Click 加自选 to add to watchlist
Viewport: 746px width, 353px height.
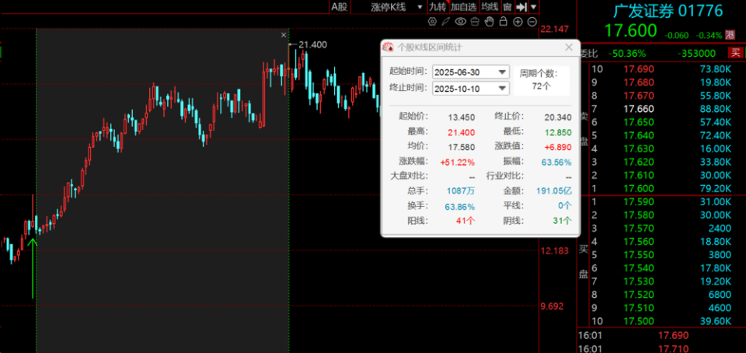(x=464, y=7)
